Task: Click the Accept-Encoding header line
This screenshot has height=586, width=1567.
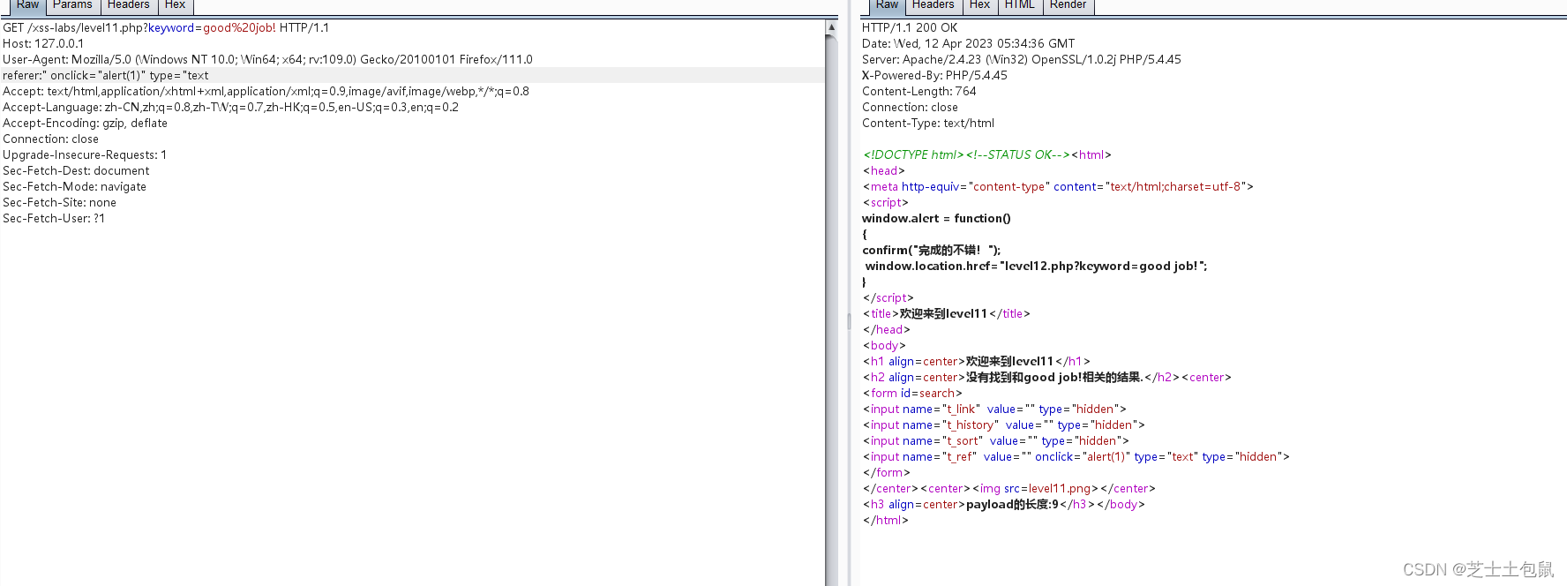Action: [x=85, y=123]
